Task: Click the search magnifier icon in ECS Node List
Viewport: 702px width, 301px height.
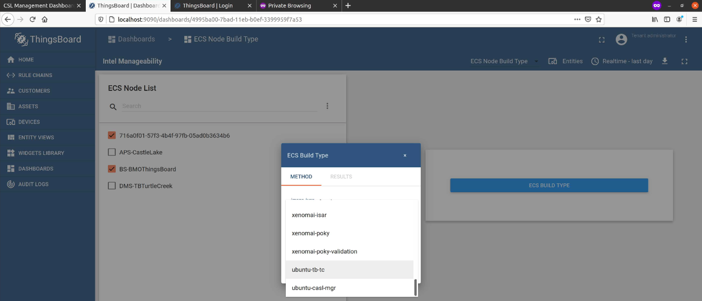Action: click(113, 106)
